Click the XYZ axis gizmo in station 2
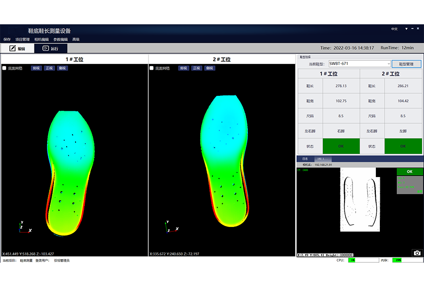The width and height of the screenshot is (424, 287). (x=171, y=227)
